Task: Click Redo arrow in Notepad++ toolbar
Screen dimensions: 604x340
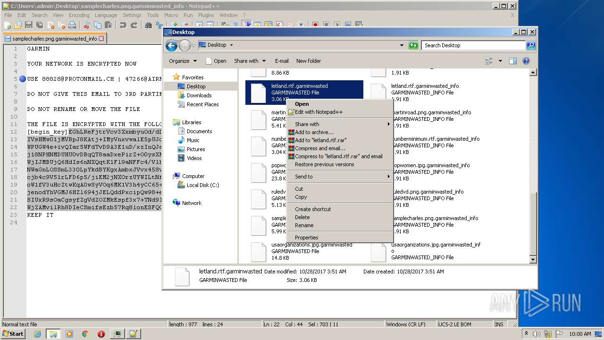Action: [134, 25]
